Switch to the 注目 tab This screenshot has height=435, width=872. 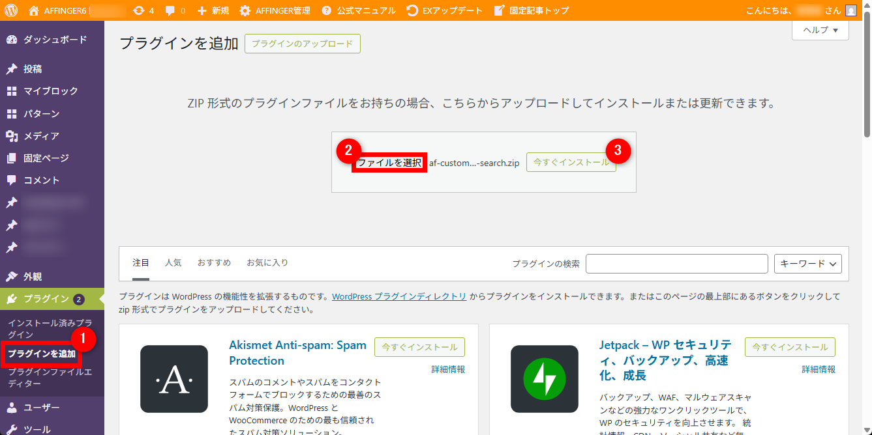pos(141,263)
